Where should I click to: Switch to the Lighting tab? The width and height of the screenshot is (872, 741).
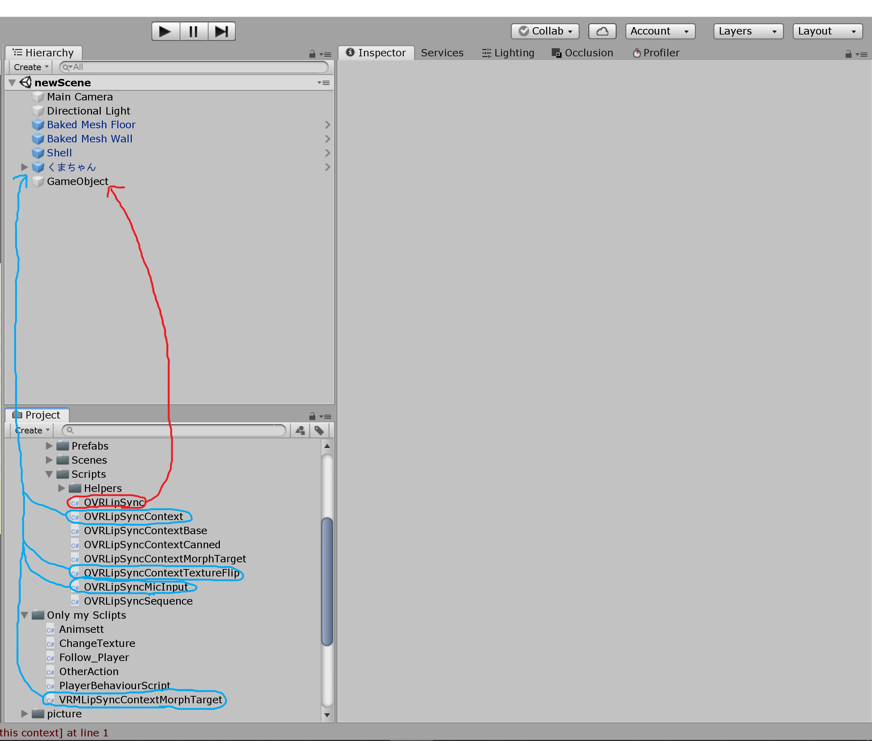(508, 53)
